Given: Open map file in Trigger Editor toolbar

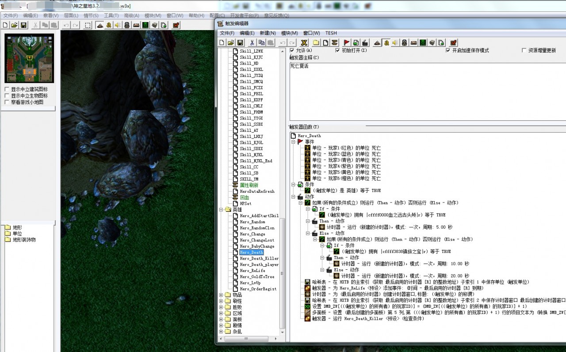Looking at the screenshot, I should (231, 42).
